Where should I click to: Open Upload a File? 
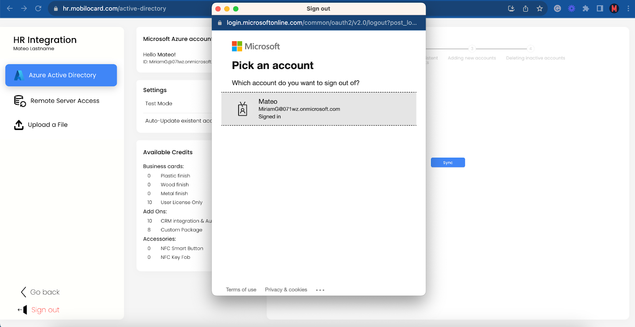(x=48, y=124)
